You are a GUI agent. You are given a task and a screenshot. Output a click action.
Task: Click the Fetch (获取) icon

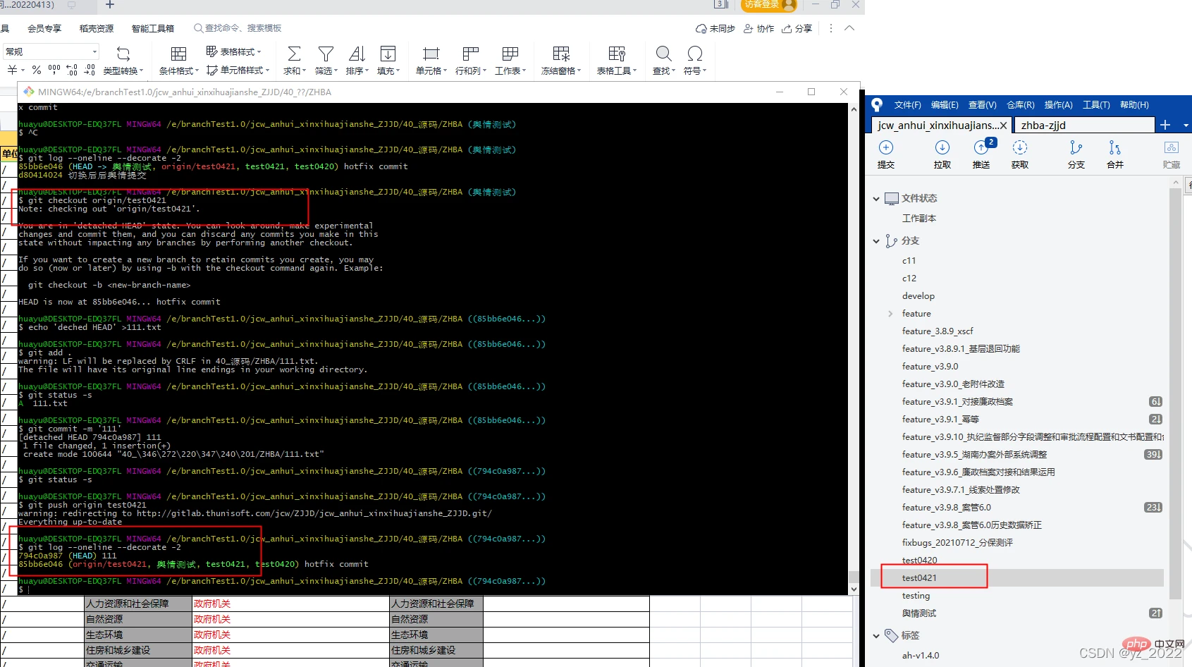point(1019,148)
